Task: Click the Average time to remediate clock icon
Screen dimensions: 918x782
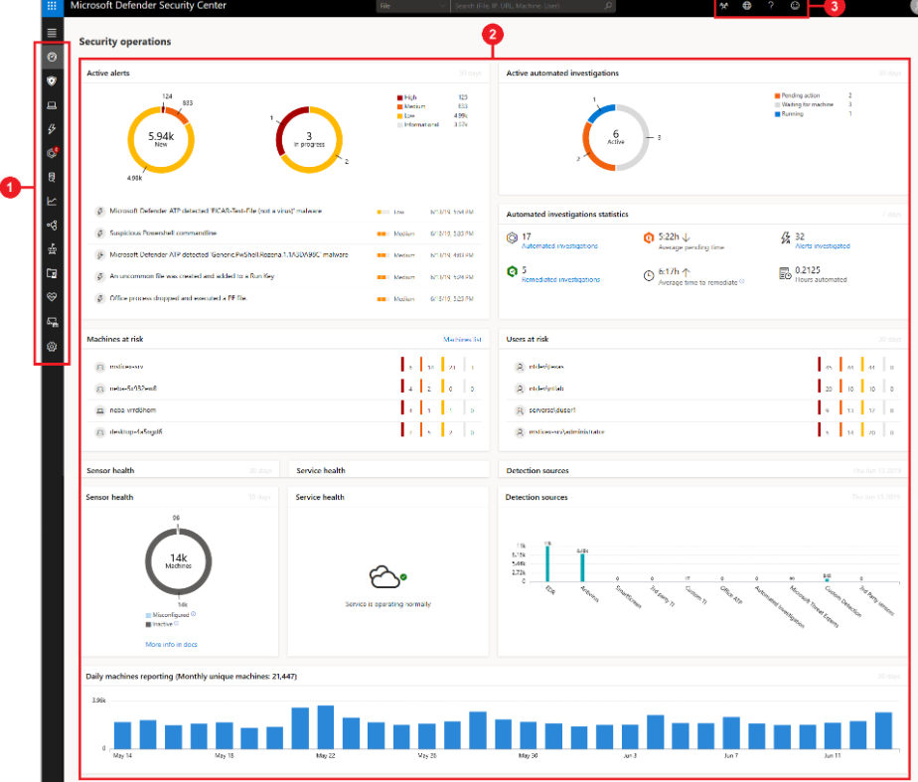Action: click(x=649, y=275)
